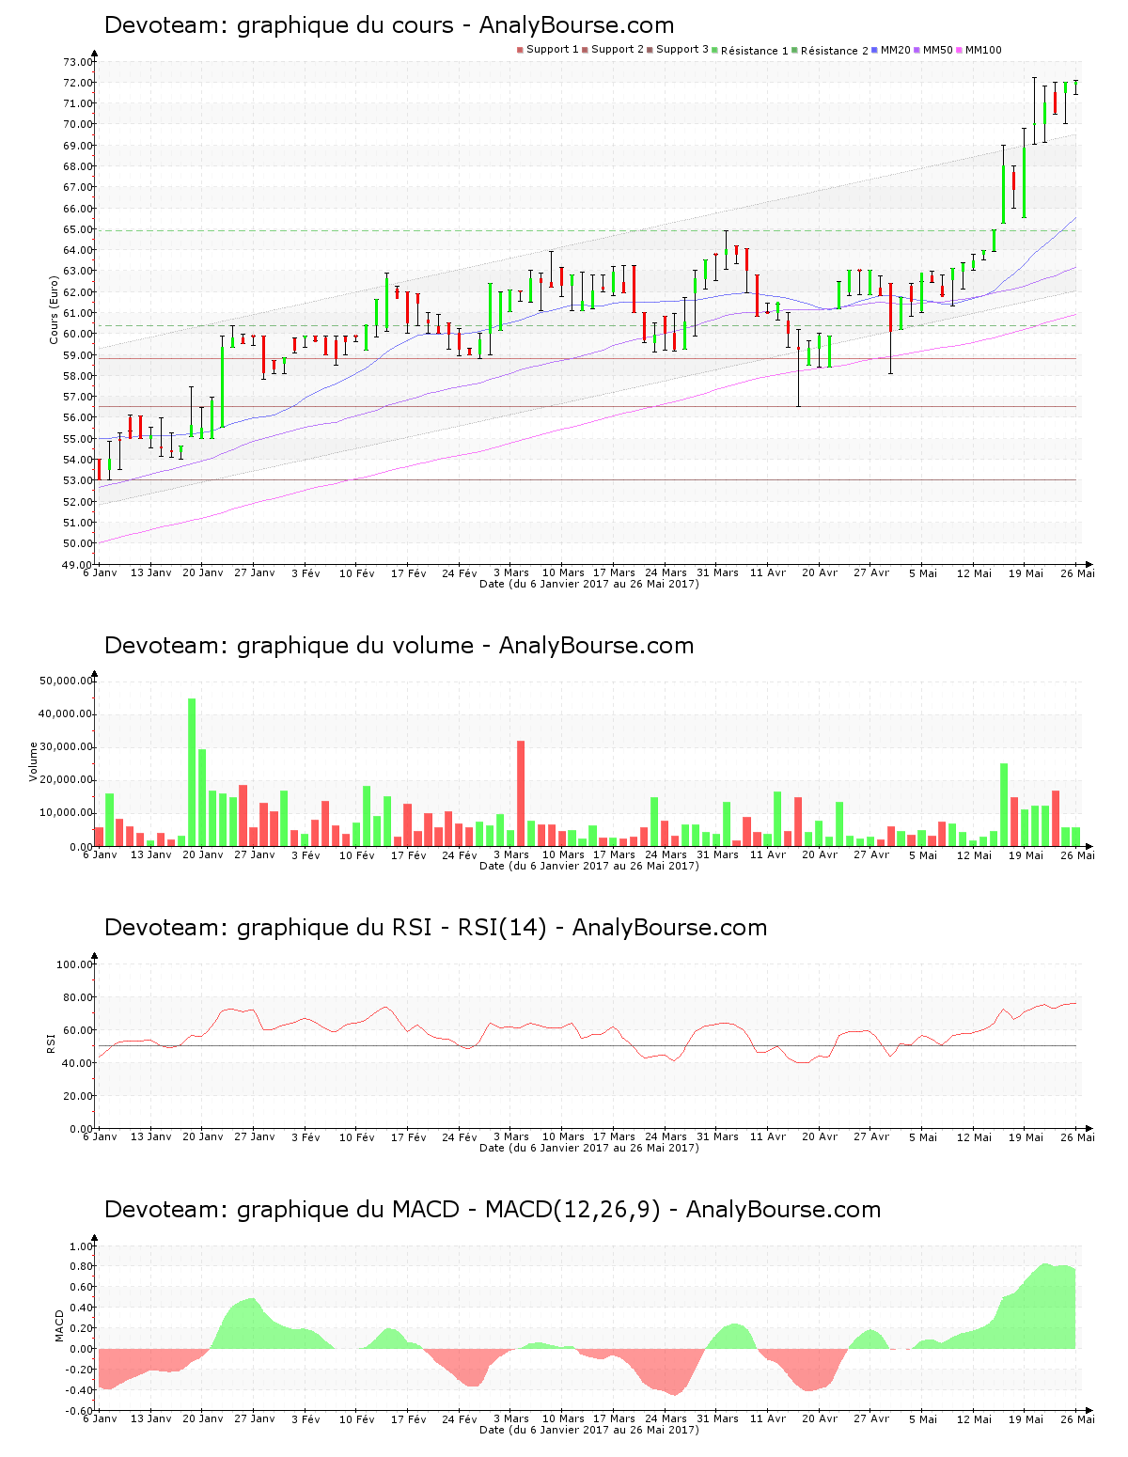Click the tall red volume bar near 3 Mars
This screenshot has width=1128, height=1457.
[x=521, y=793]
